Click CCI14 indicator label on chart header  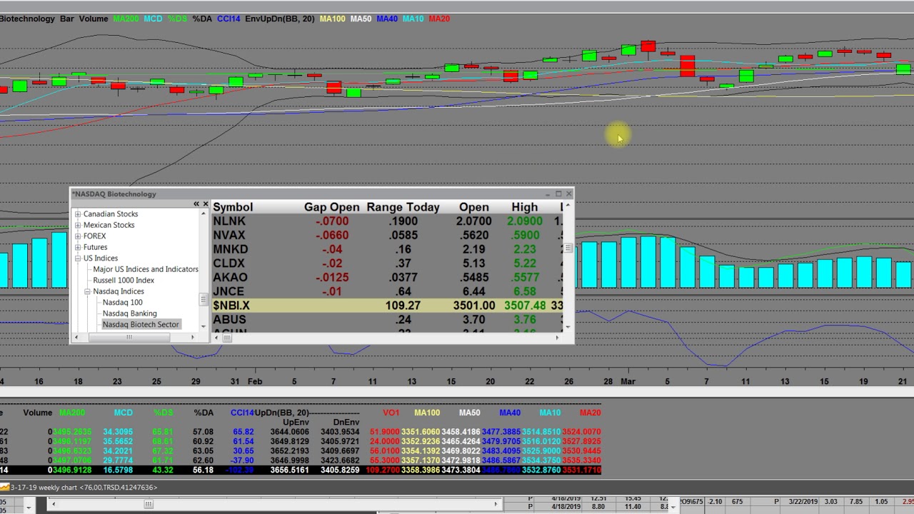tap(228, 19)
